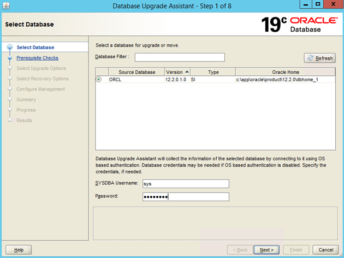
Task: Click the SYSDBA Username input field
Action: [185, 184]
